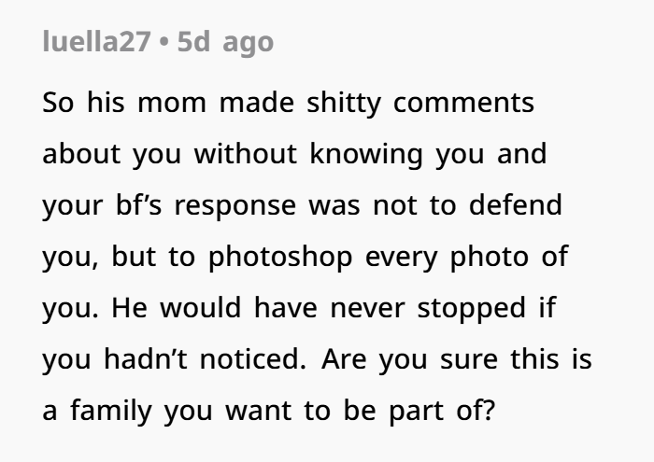The height and width of the screenshot is (462, 654).
Task: Click the dot separator after luella27
Action: coord(159,43)
